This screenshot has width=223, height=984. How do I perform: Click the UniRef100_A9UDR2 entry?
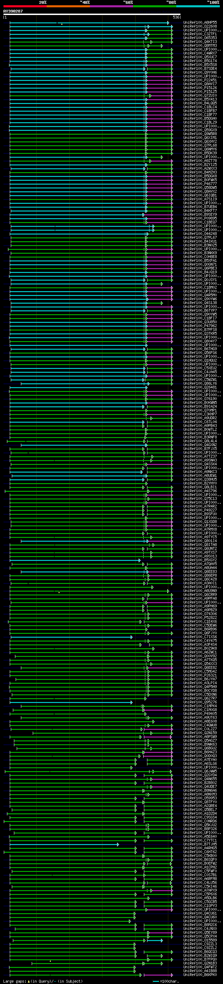[200, 418]
